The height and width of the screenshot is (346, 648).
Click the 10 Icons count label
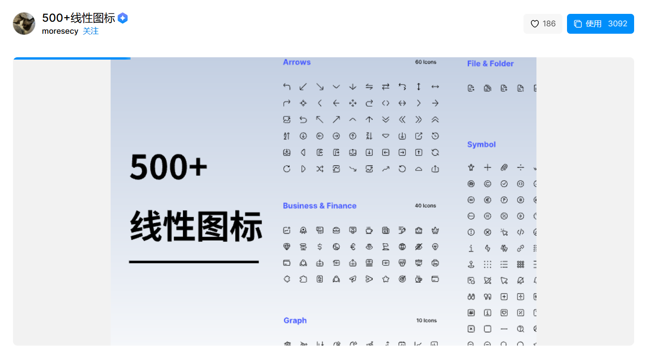coord(426,320)
